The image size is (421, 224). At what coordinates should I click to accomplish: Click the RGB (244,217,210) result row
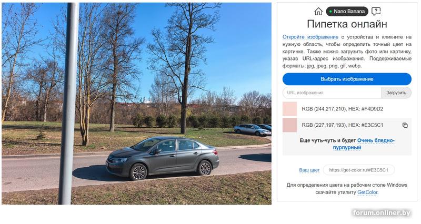pos(347,109)
